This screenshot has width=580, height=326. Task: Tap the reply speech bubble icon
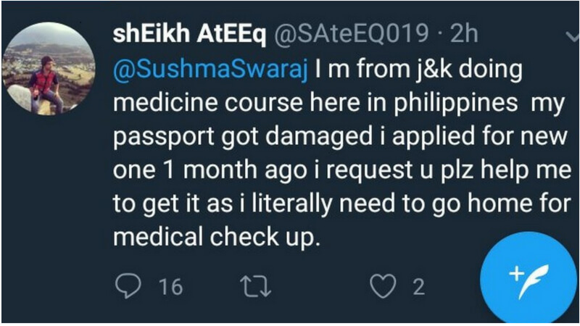128,287
